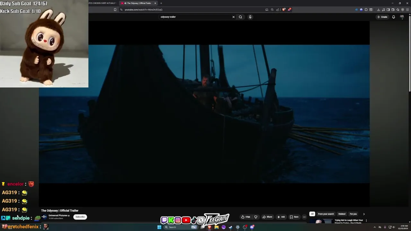Open the Discord taskbar icon
The image size is (411, 231).
(x=252, y=227)
